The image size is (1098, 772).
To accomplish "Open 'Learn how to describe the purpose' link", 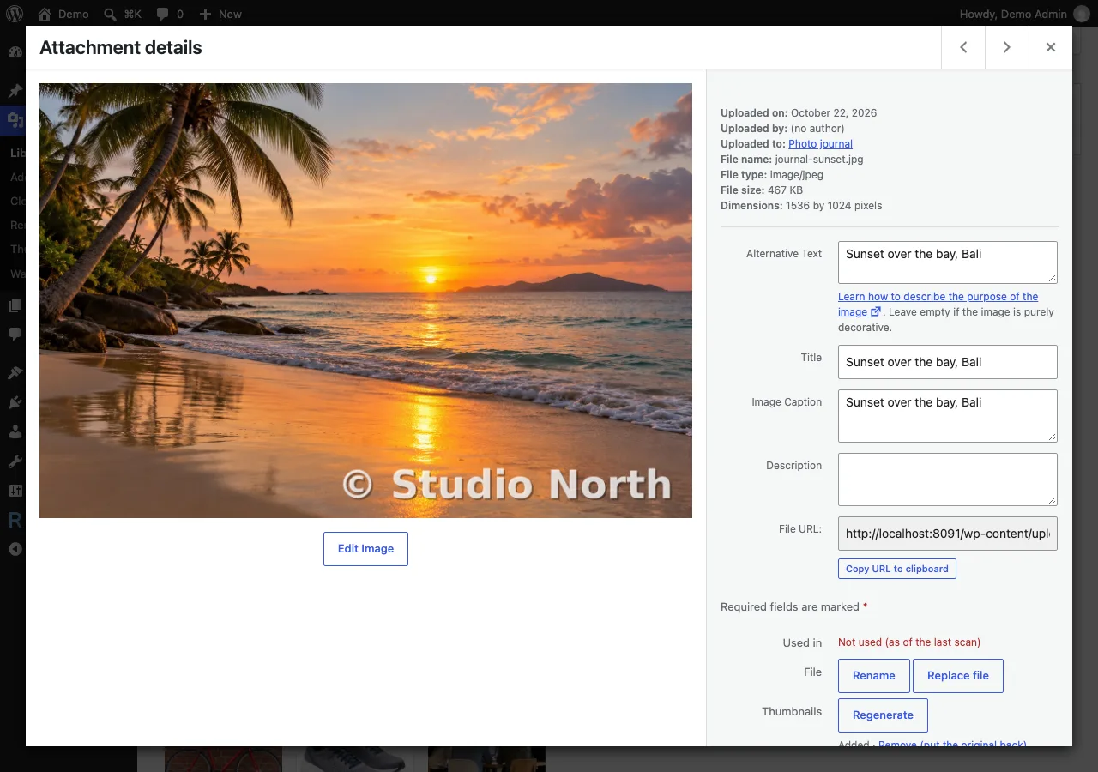I will (938, 305).
